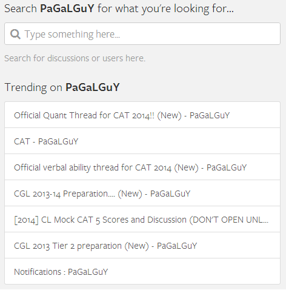The image size is (286, 290).
Task: Click '(New)' tag in CGL 2013-14 Preparation row
Action: pos(130,194)
